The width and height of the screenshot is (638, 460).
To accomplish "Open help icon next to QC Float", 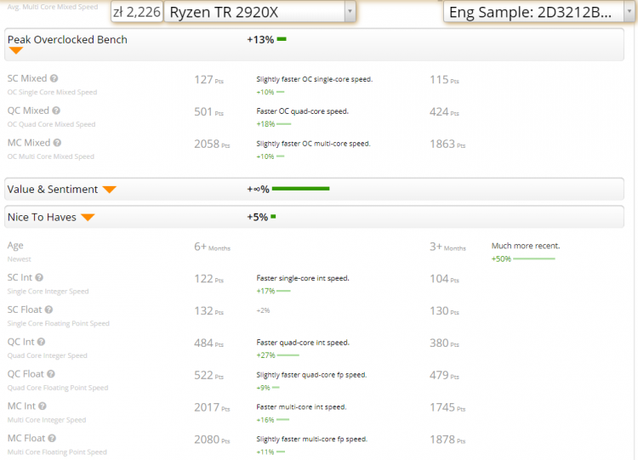I will 51,374.
